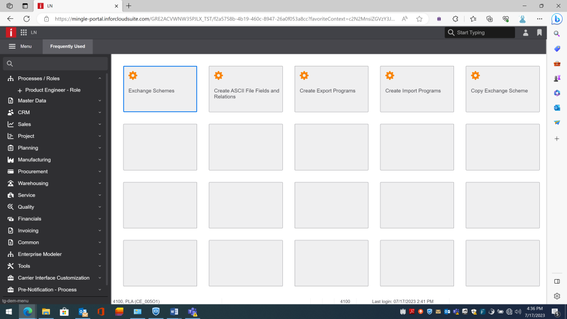Click the Master Data document icon

click(11, 101)
